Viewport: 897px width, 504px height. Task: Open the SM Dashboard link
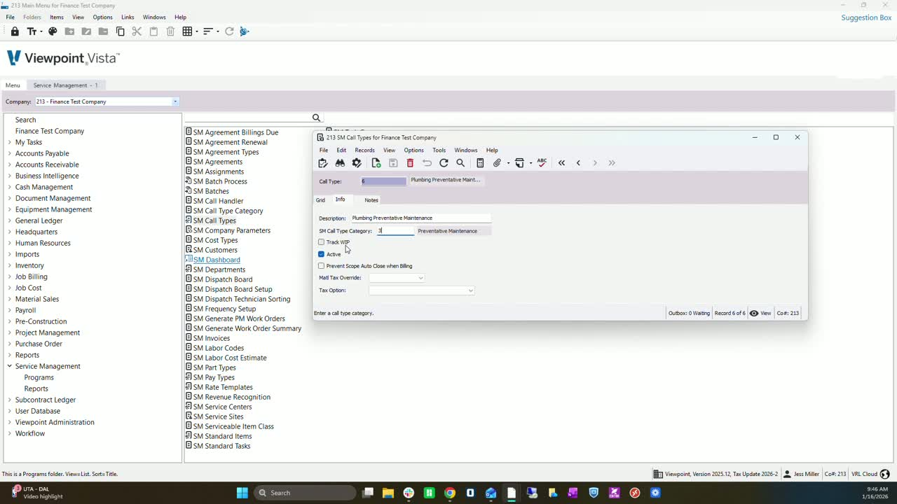(x=217, y=260)
